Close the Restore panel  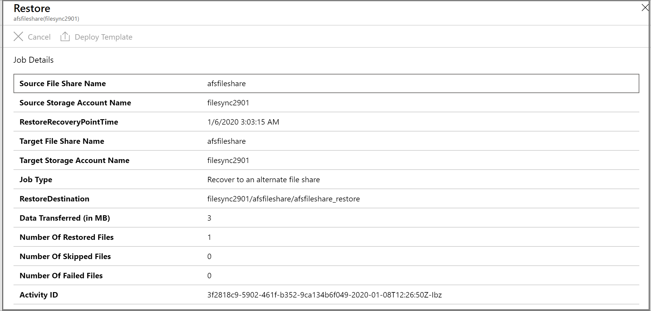click(645, 8)
